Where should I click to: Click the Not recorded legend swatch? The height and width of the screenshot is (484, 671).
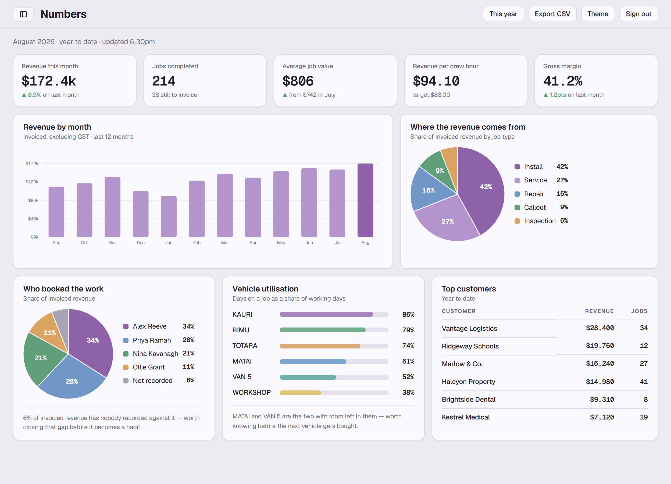(126, 381)
